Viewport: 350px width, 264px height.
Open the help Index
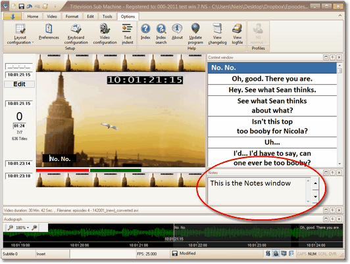(145, 32)
